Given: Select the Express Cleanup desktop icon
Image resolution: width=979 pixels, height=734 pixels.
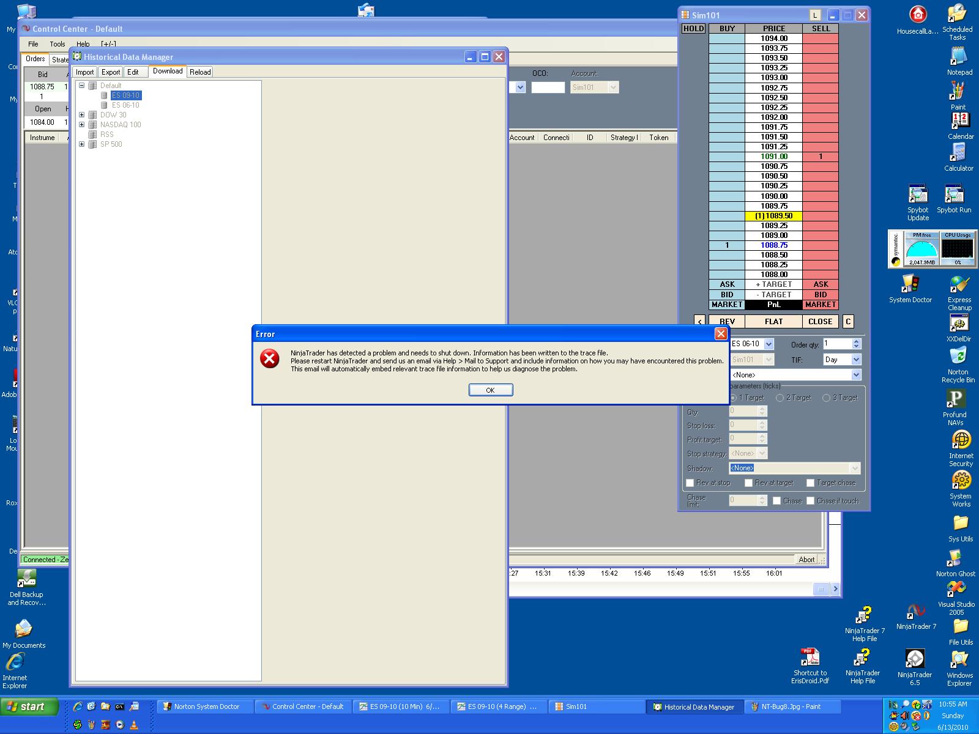Looking at the screenshot, I should [x=959, y=294].
